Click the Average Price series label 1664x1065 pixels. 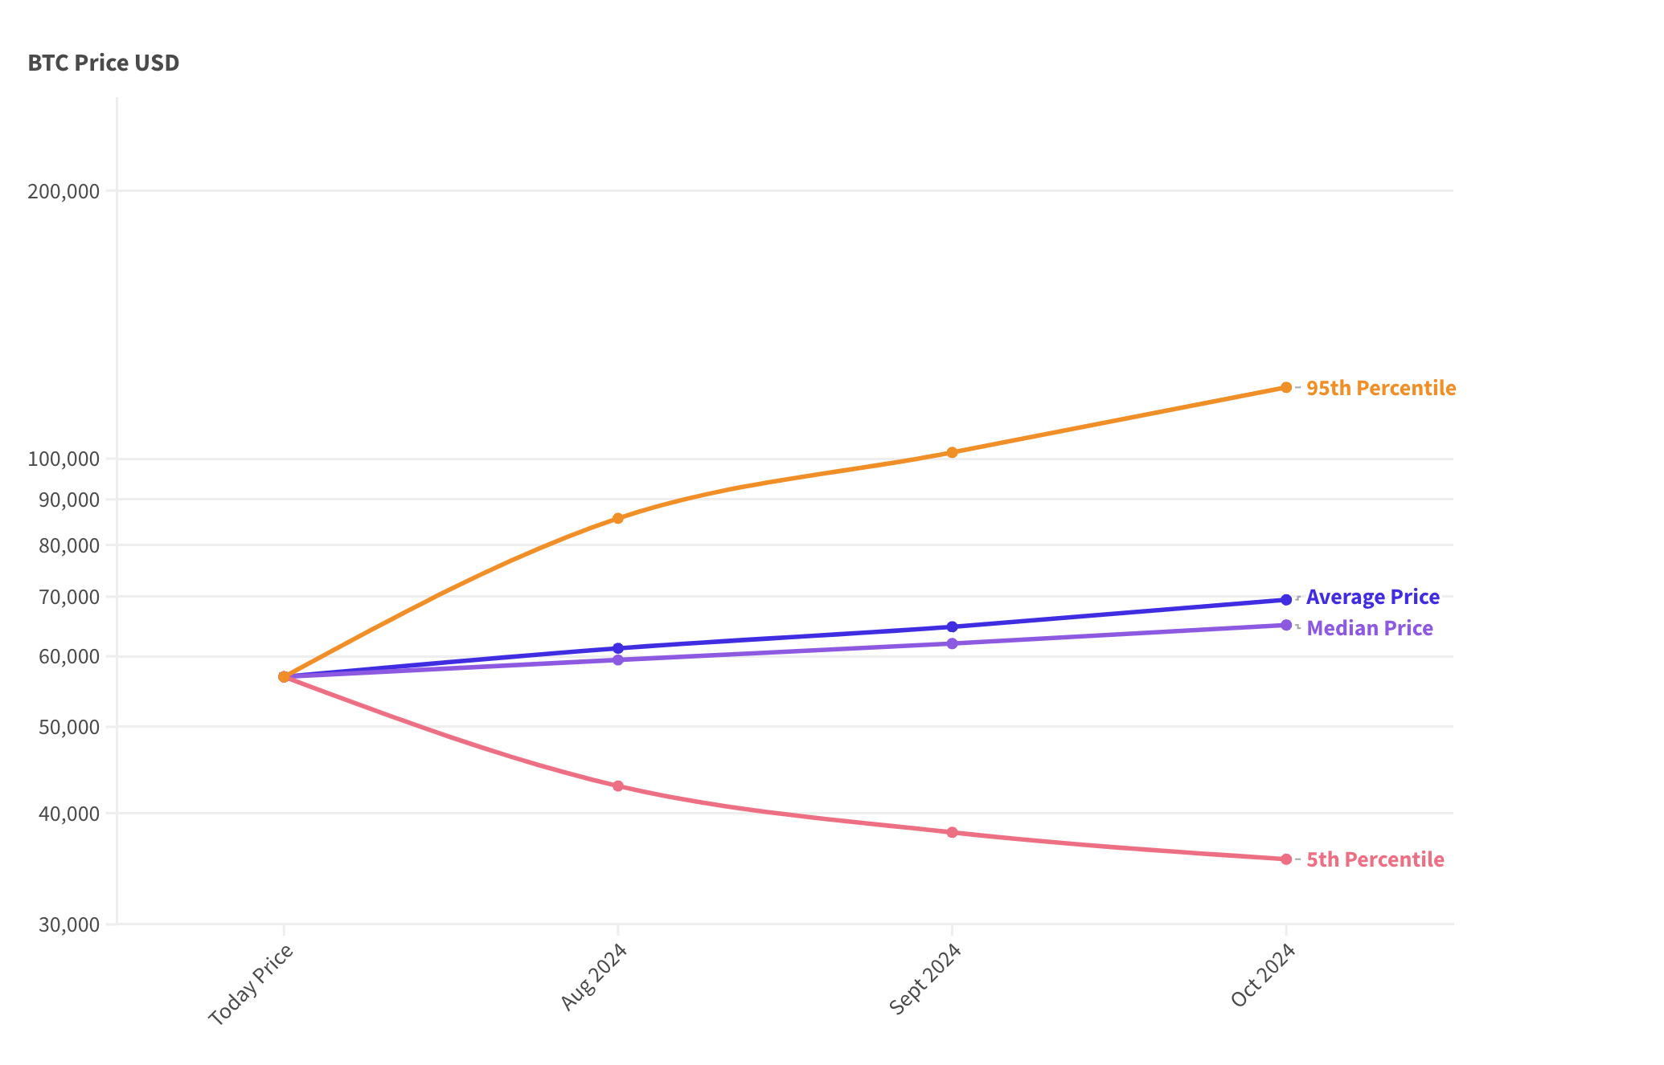(x=1372, y=598)
